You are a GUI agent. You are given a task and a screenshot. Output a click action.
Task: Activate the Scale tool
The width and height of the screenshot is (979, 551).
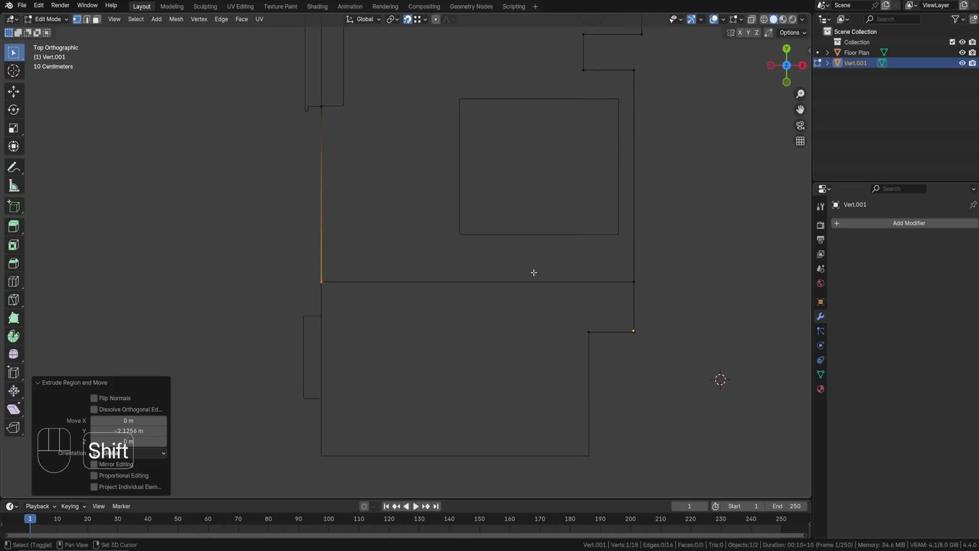click(x=14, y=129)
